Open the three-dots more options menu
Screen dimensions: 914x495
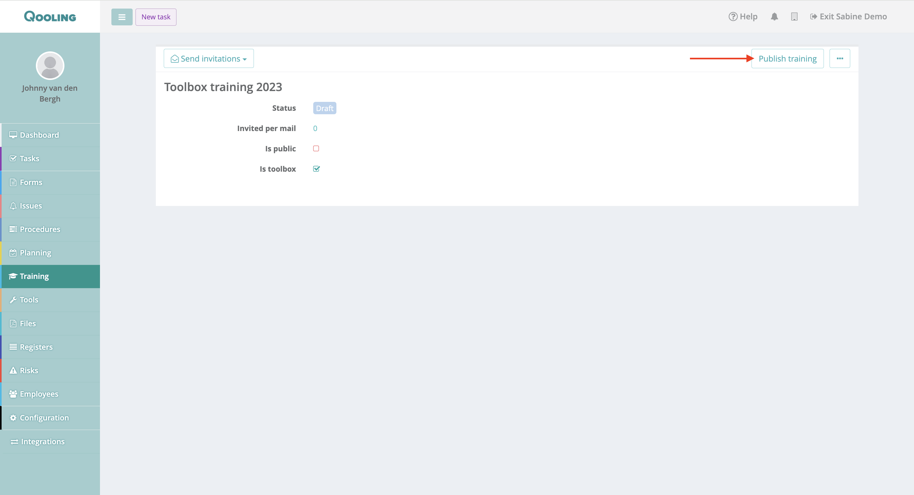[x=839, y=59]
